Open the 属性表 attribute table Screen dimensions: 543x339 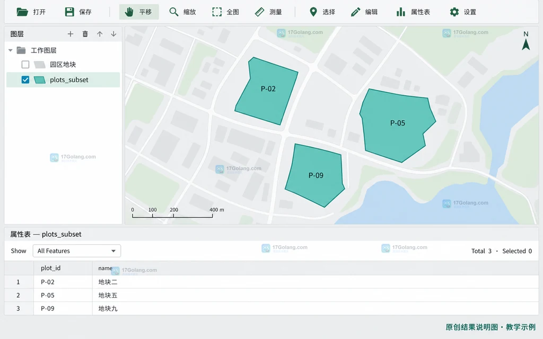(413, 12)
